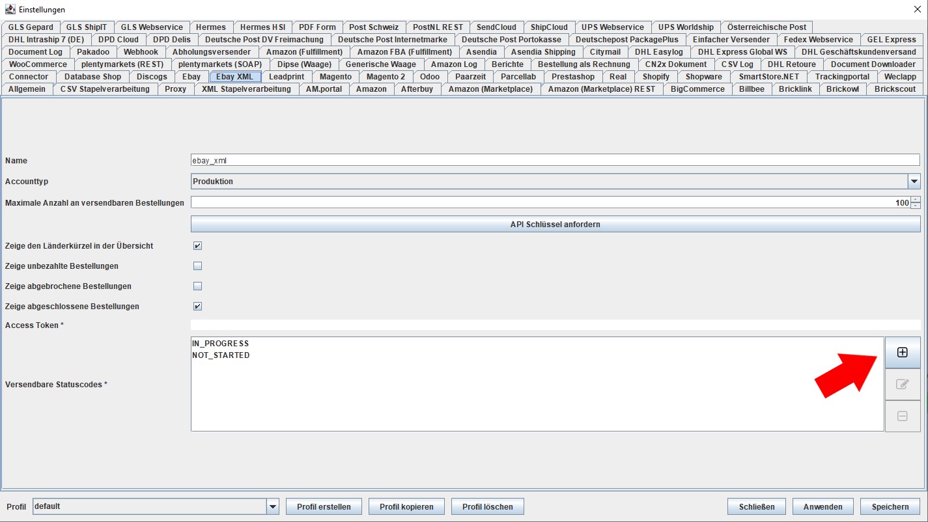928x522 pixels.
Task: Switch to the XML Stapelverarbeitung tab
Action: tap(246, 89)
